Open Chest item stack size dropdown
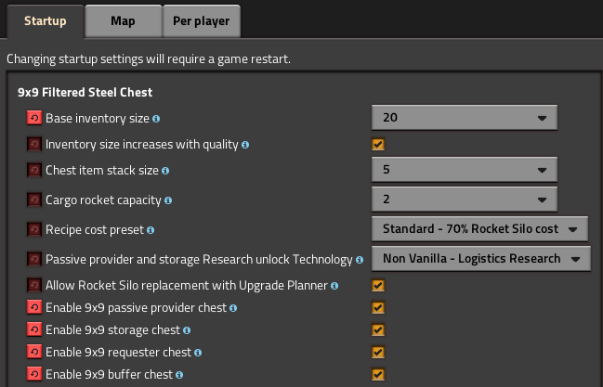Image resolution: width=603 pixels, height=387 pixels. pos(465,170)
